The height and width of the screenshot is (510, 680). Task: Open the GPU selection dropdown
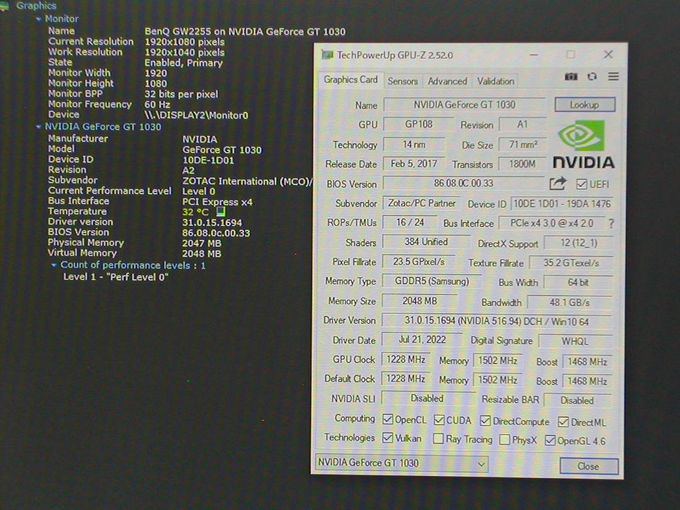[x=402, y=463]
